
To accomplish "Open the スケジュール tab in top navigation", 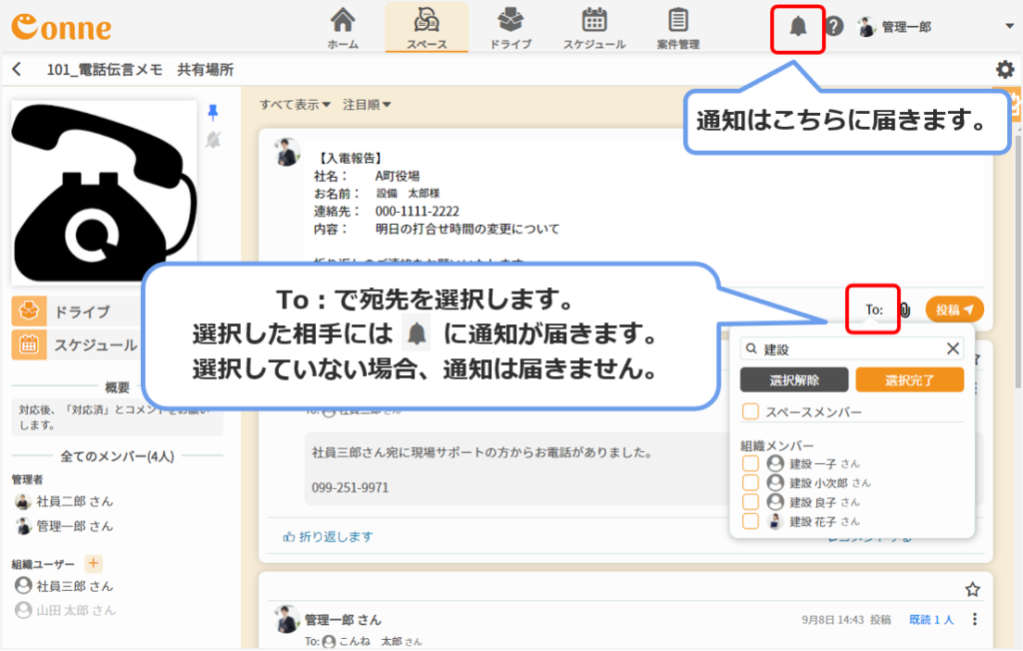I will (594, 28).
